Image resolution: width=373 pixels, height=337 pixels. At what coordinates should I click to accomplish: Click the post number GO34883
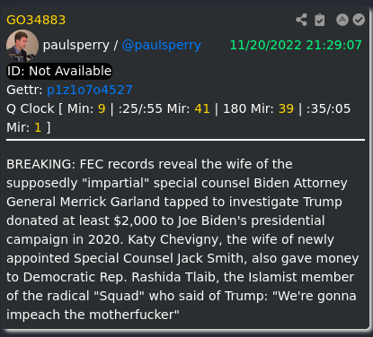[36, 20]
